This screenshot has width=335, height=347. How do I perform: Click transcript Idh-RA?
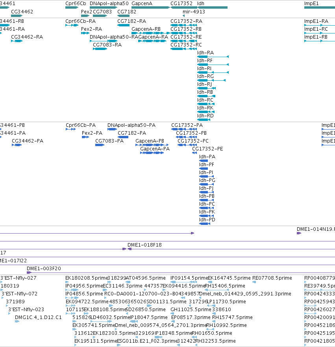pos(205,53)
